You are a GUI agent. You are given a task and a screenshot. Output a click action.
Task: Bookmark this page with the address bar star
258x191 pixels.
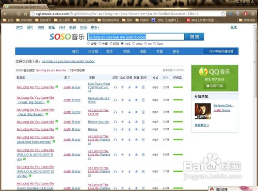[223, 14]
